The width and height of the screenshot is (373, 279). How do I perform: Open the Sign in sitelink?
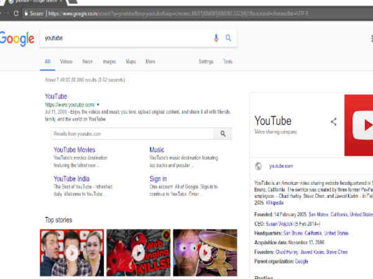click(158, 179)
